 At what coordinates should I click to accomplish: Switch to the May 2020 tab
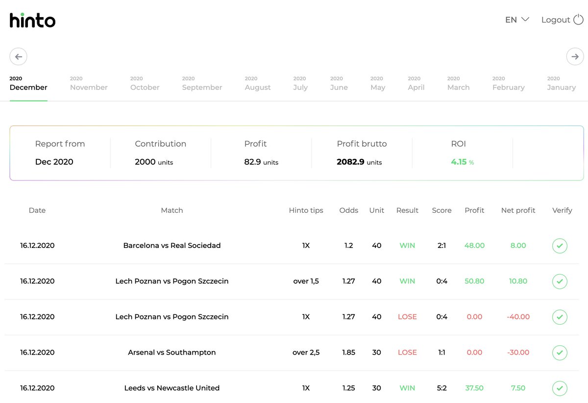click(378, 84)
